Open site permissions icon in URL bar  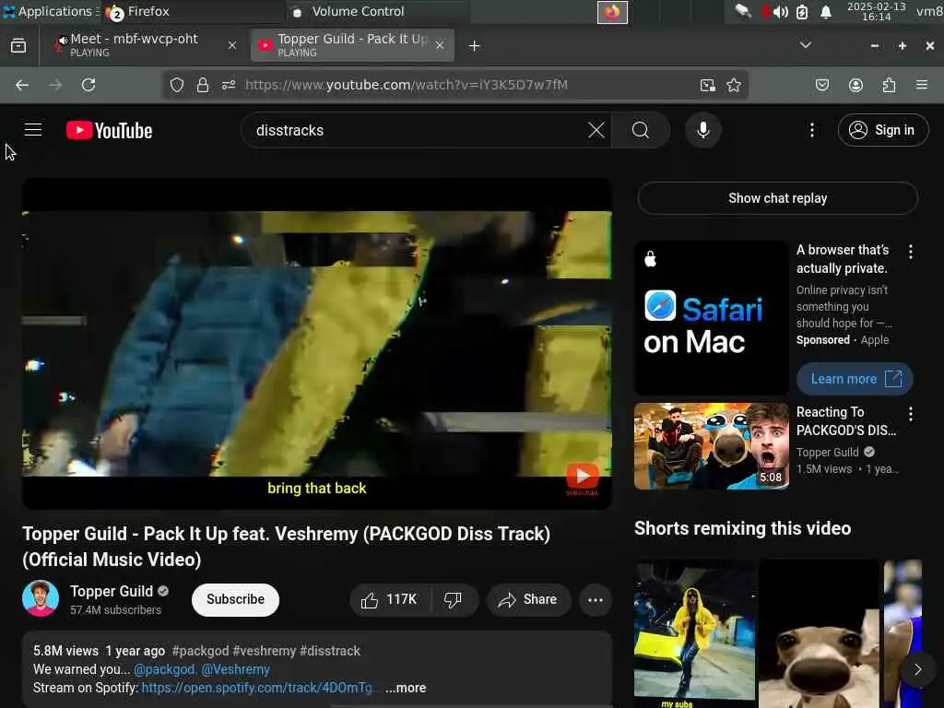point(229,85)
